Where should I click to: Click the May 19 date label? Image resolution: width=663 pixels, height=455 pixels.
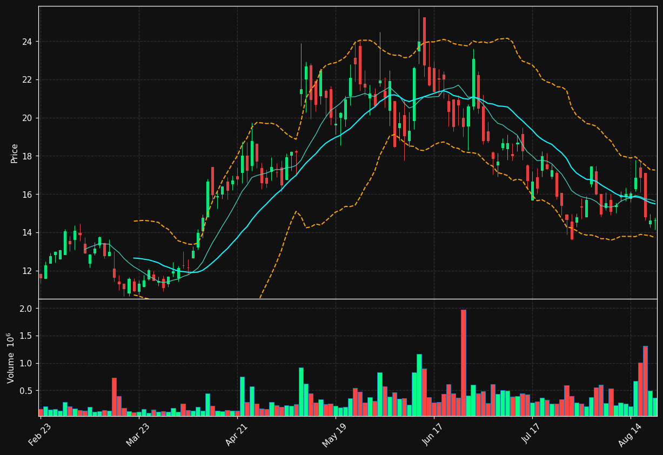point(335,434)
